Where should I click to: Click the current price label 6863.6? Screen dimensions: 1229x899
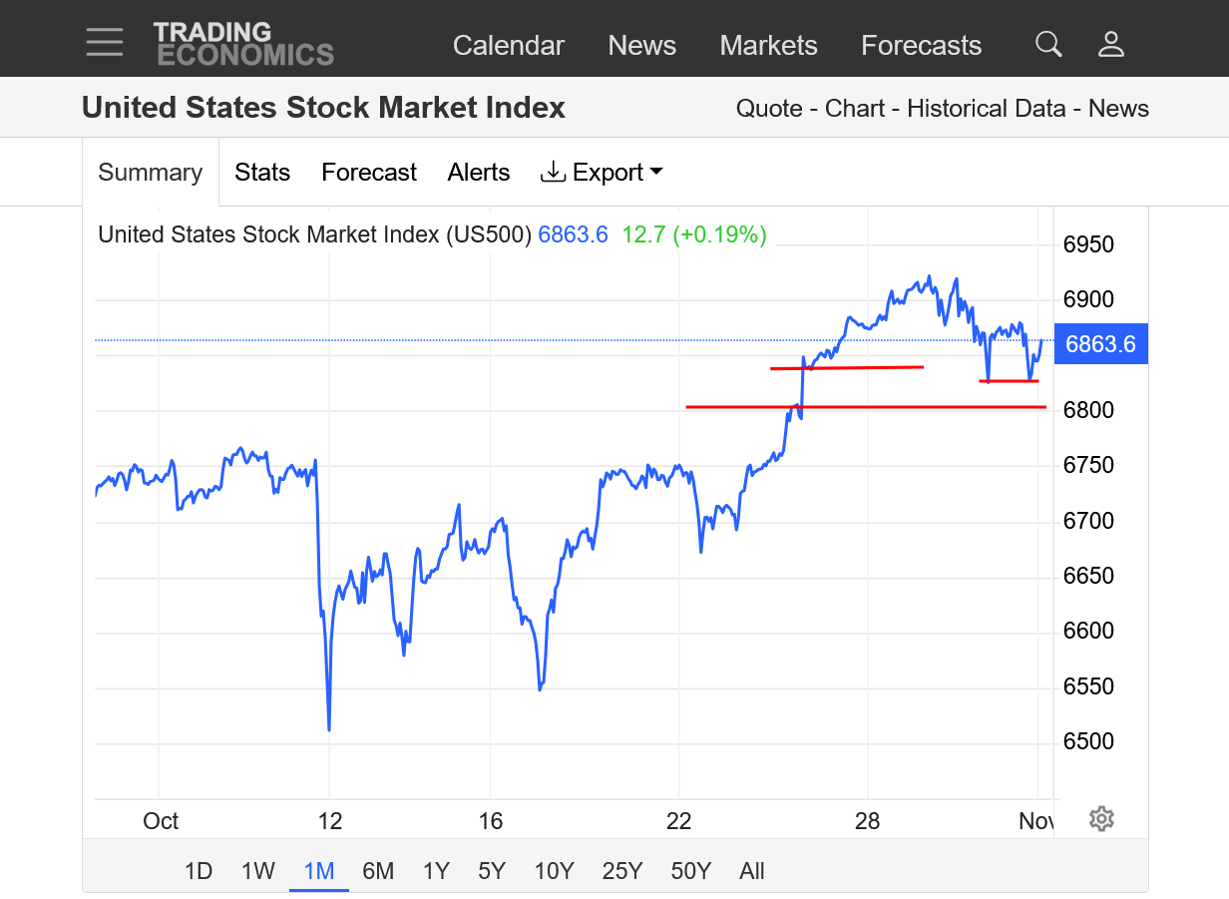coord(1100,344)
